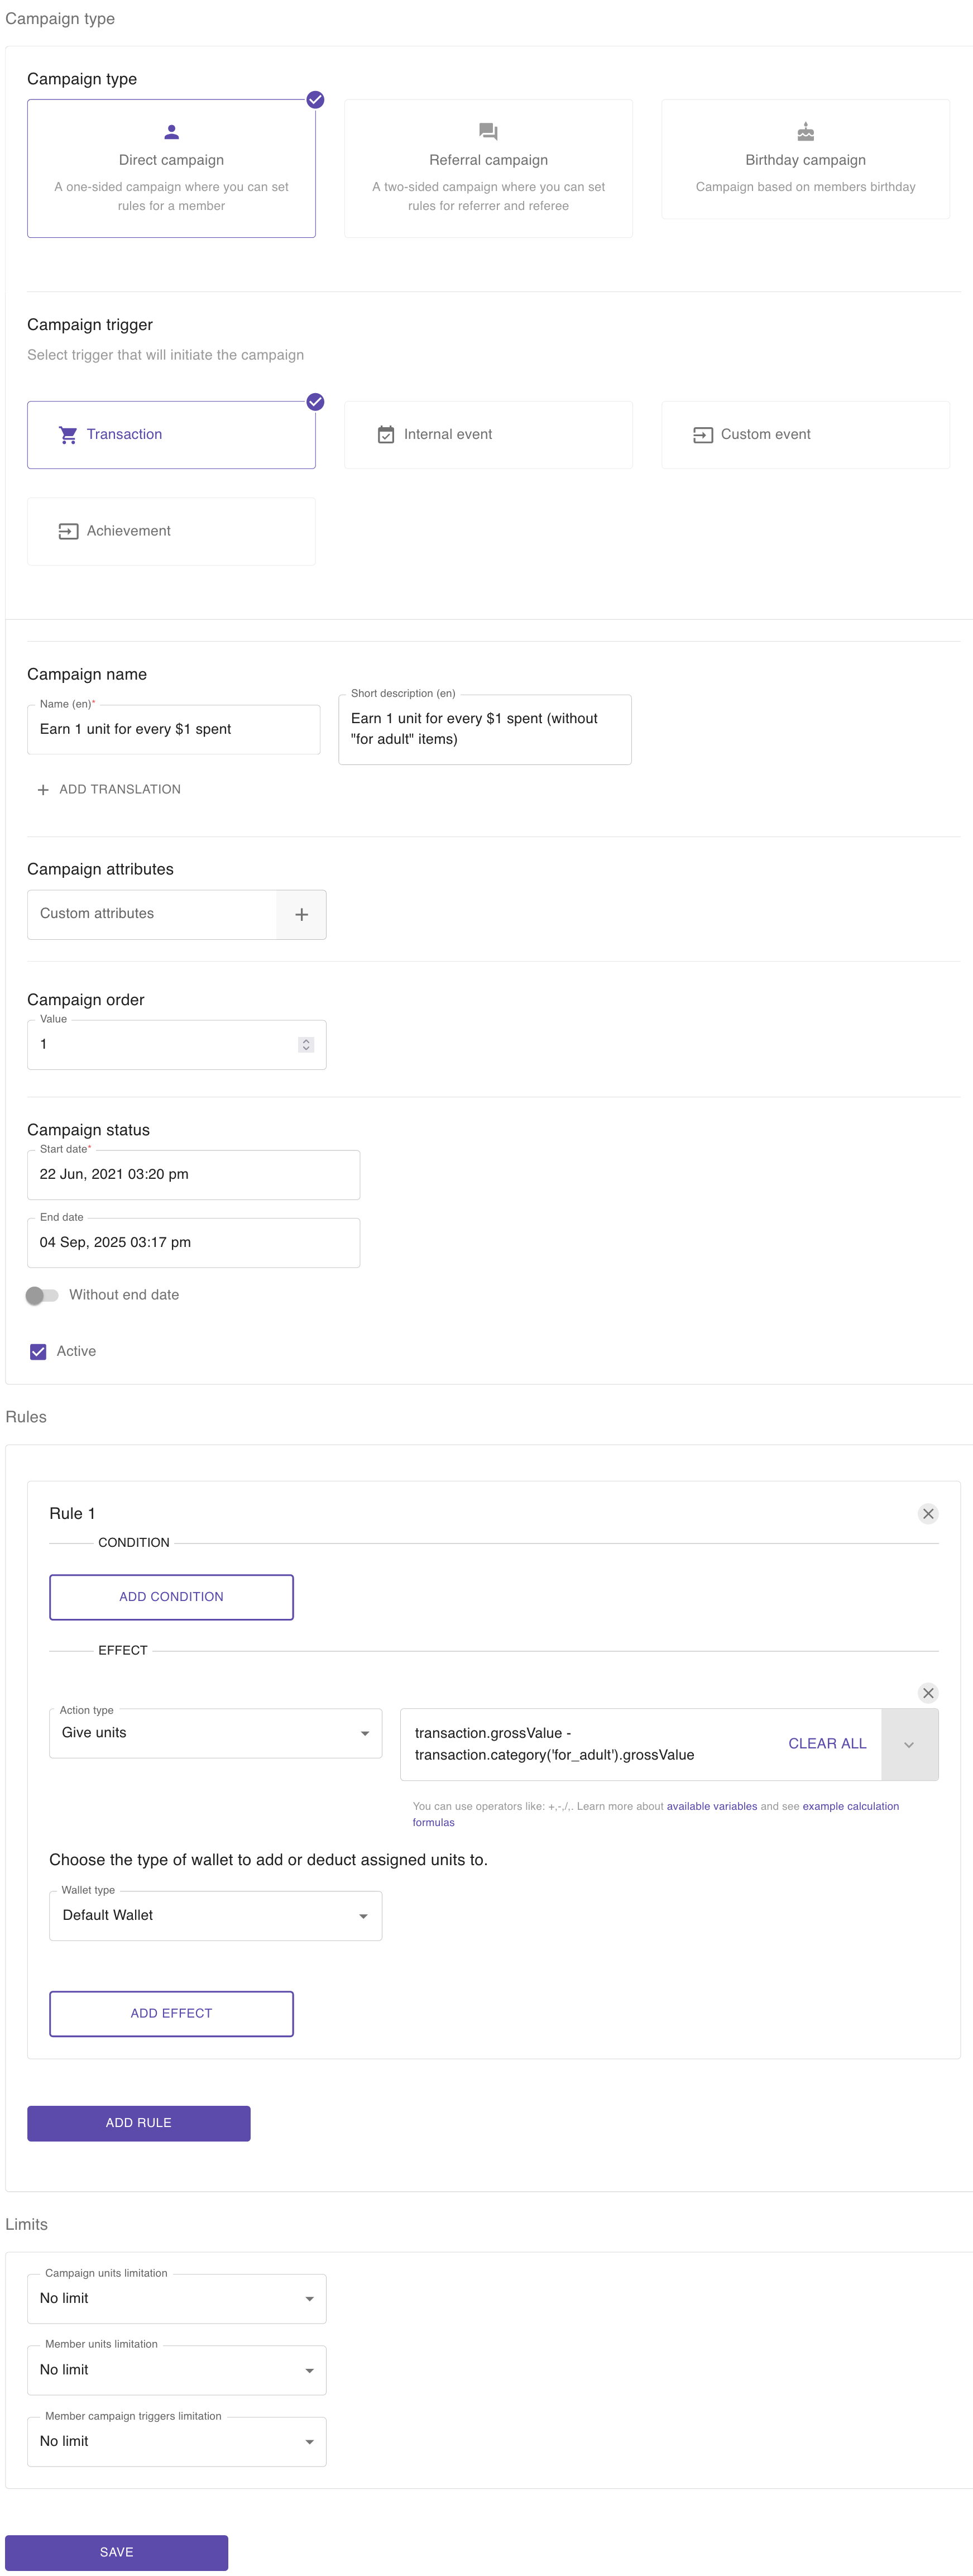Click the SAVE button
973x2576 pixels.
click(x=116, y=2552)
